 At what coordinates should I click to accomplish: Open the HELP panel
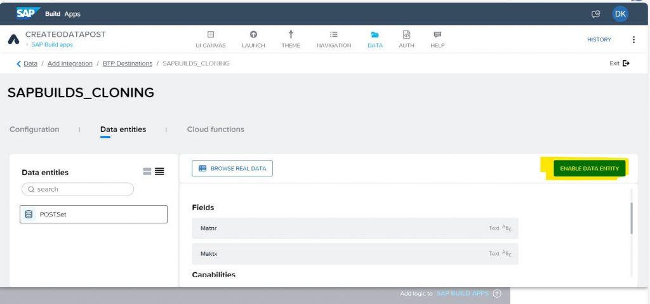pos(437,39)
